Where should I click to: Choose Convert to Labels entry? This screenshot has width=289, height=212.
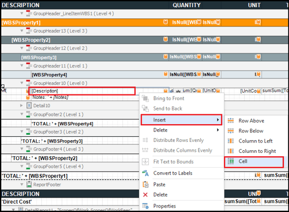(x=181, y=173)
